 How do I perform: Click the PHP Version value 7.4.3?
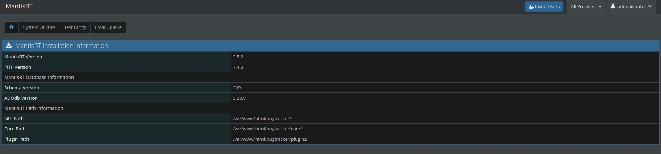pyautogui.click(x=238, y=67)
